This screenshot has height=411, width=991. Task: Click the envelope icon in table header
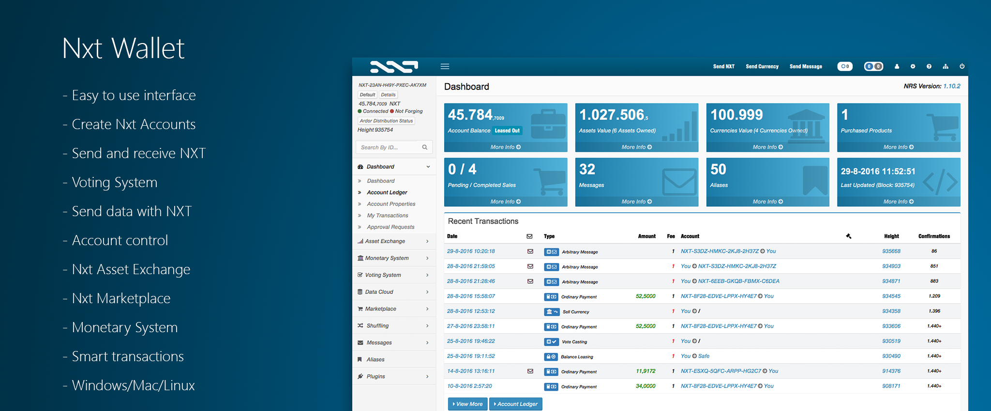coord(529,236)
